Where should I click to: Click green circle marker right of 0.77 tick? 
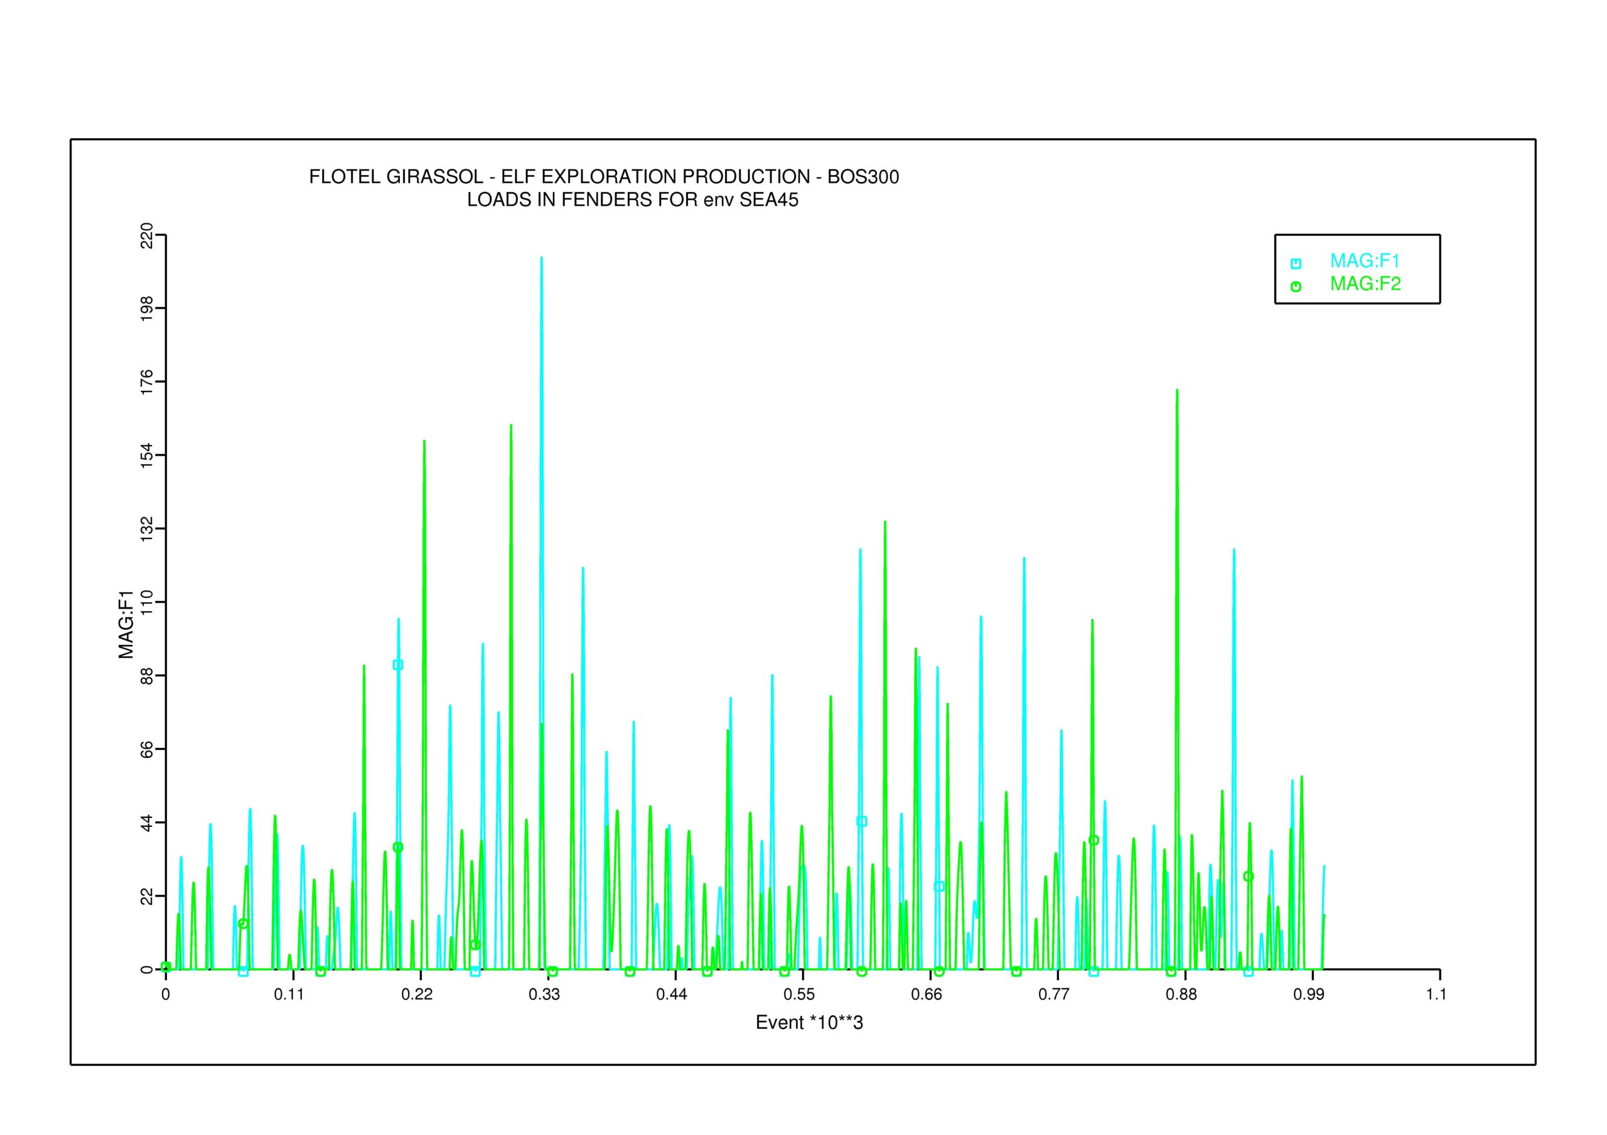pyautogui.click(x=1094, y=839)
